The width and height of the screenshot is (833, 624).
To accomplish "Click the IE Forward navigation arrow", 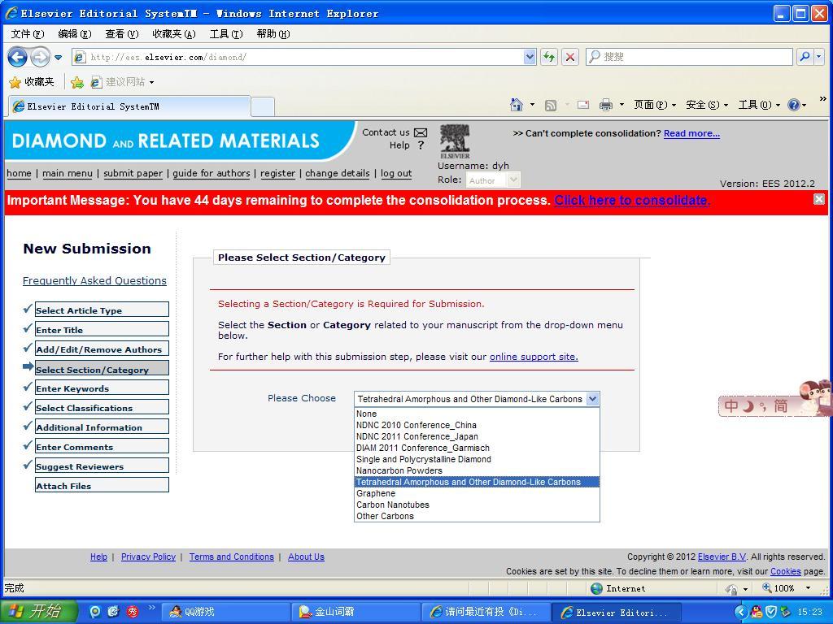I will (40, 57).
